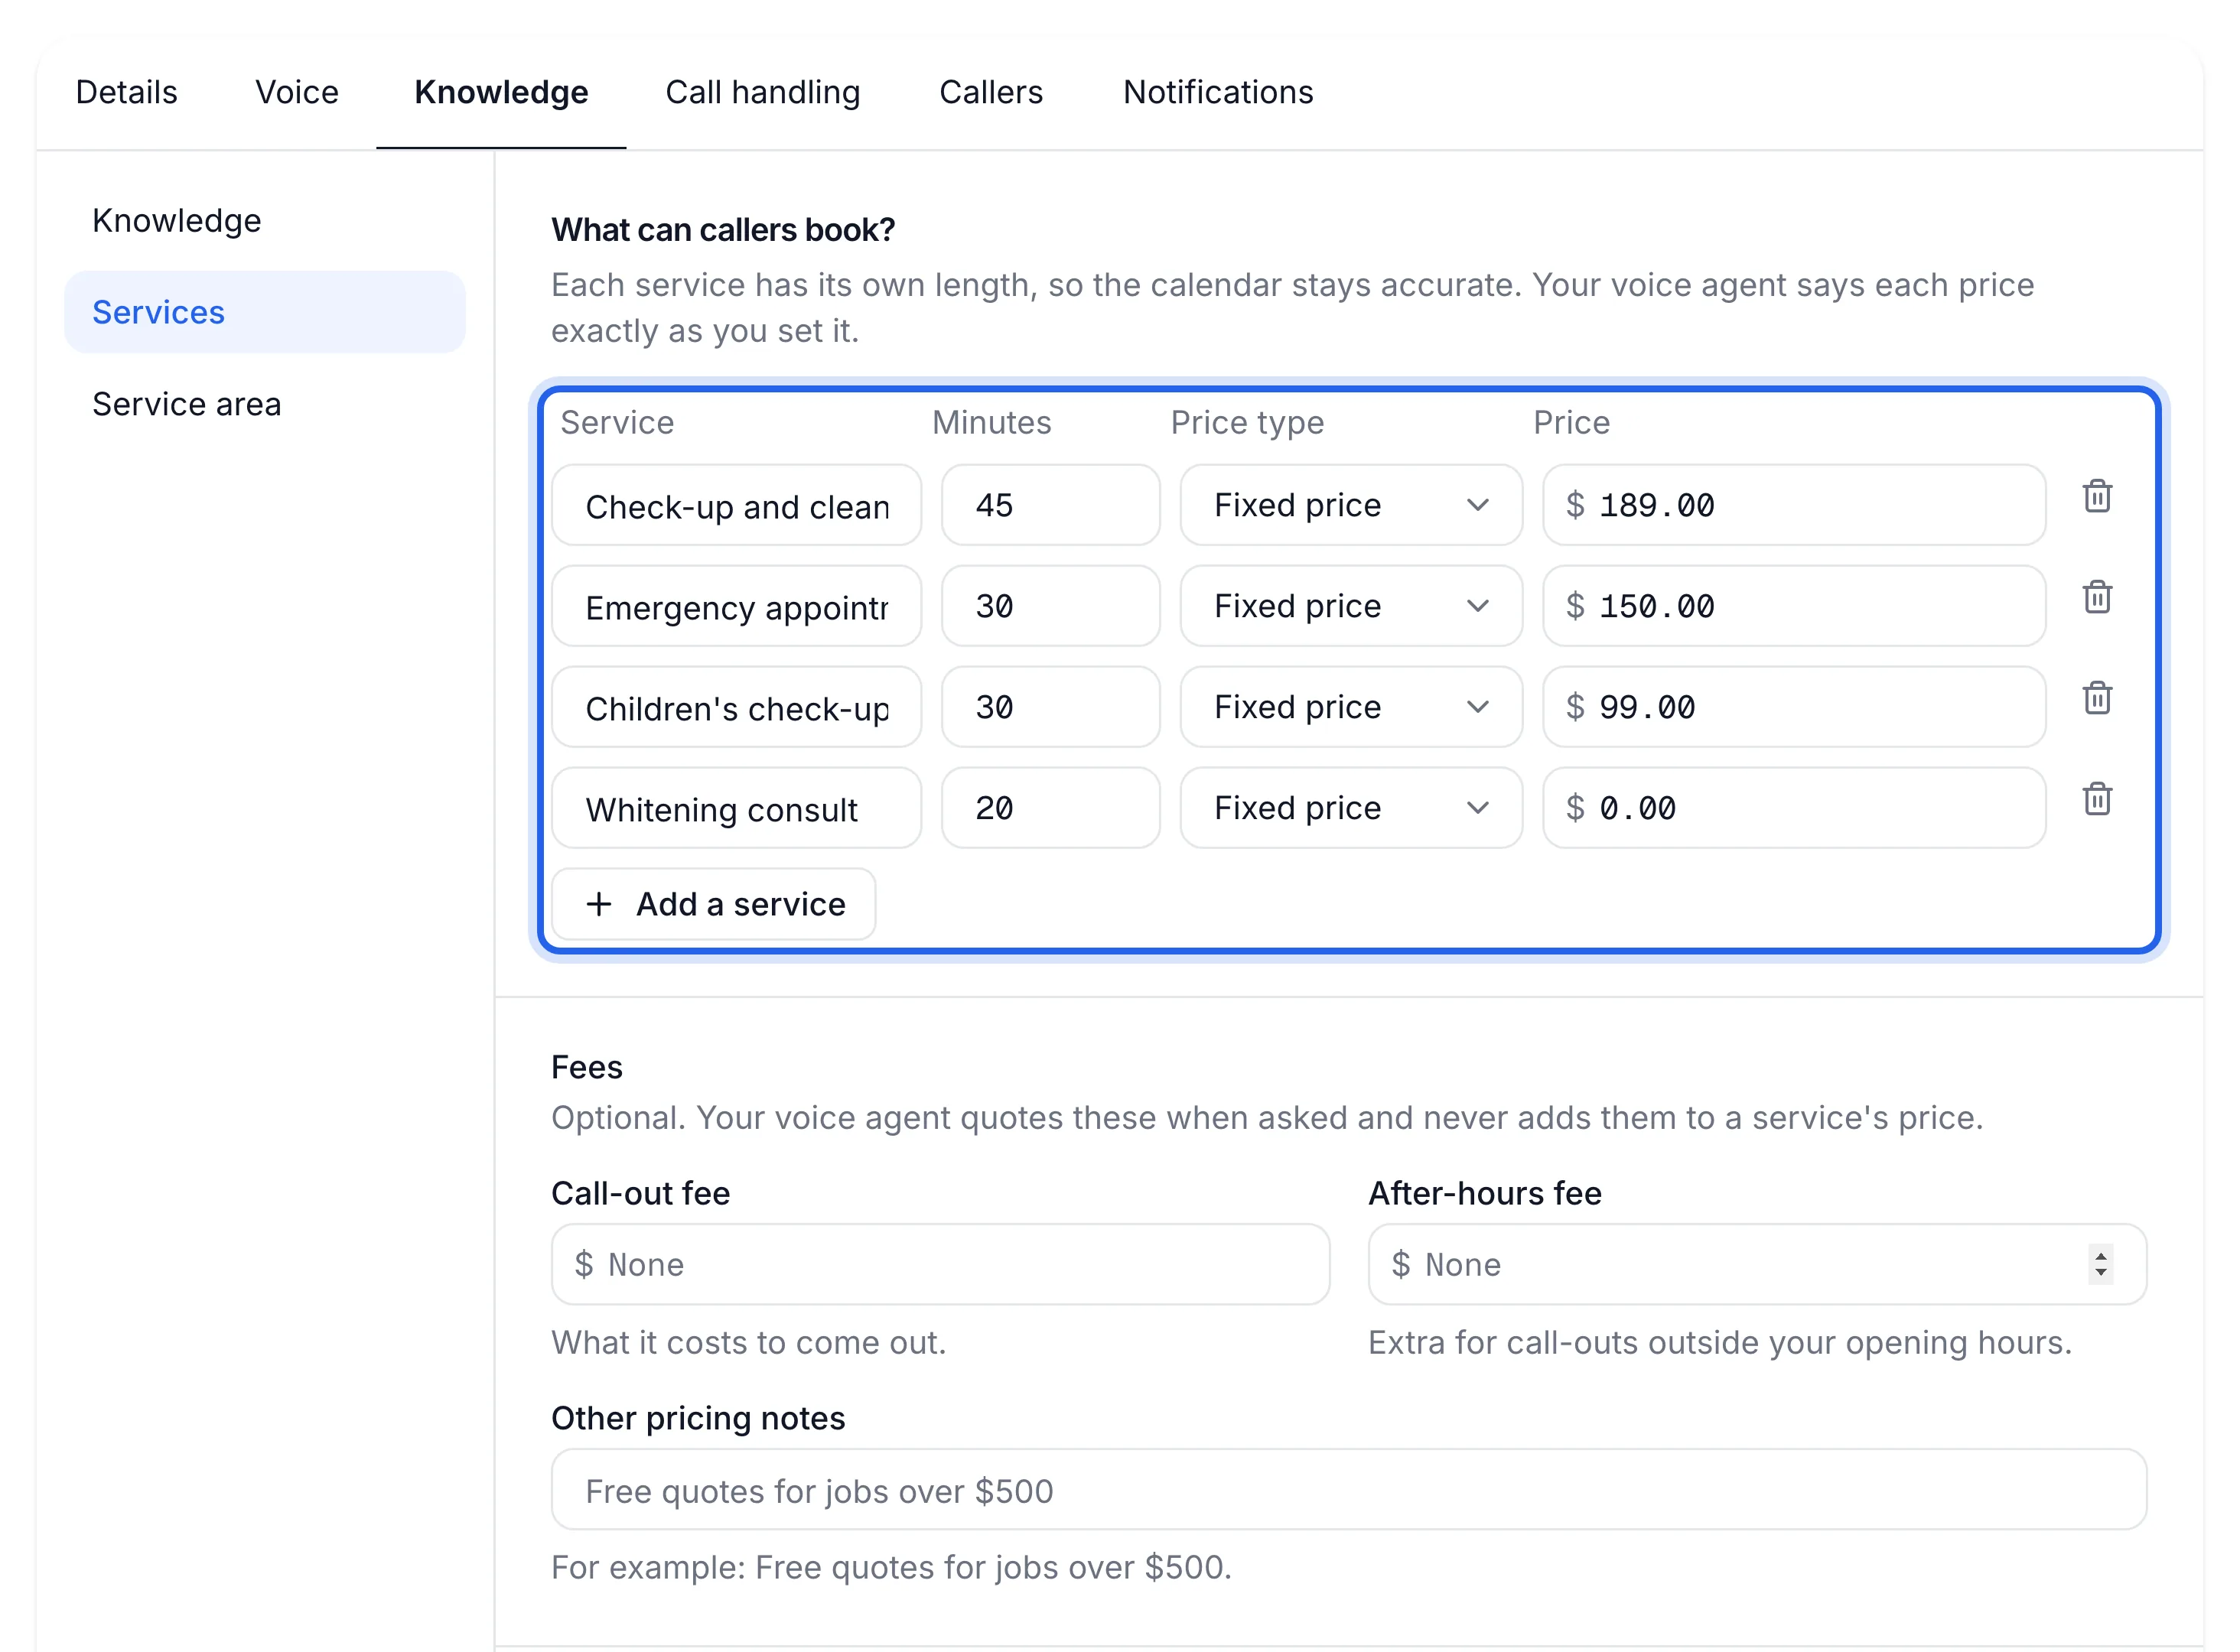Edit the 189.00 price field
This screenshot has height=1652, width=2240.
pos(1794,505)
